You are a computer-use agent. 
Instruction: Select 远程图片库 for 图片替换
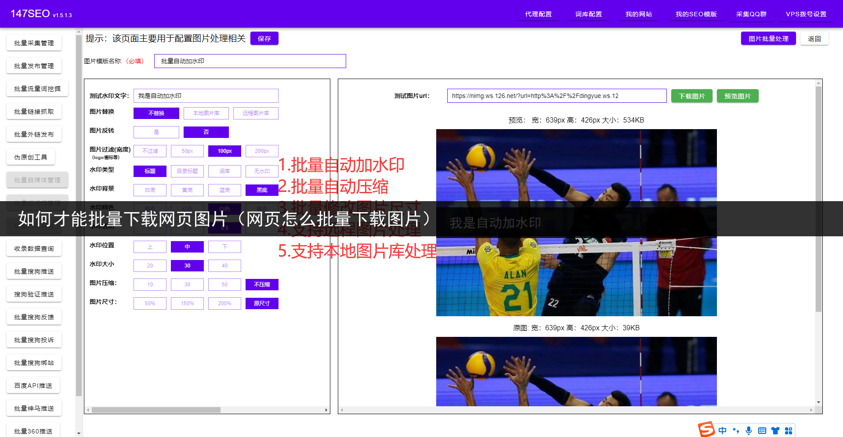[x=256, y=113]
